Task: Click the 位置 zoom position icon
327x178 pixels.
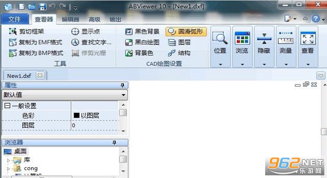Action: pyautogui.click(x=220, y=38)
